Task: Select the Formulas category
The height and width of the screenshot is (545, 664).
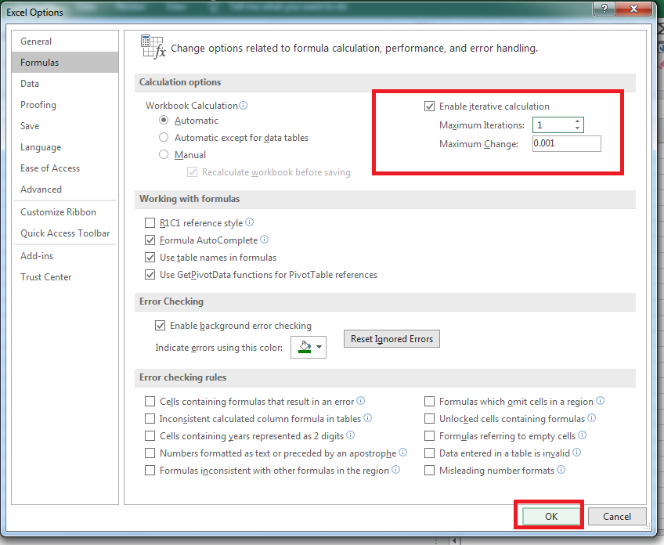Action: tap(65, 62)
